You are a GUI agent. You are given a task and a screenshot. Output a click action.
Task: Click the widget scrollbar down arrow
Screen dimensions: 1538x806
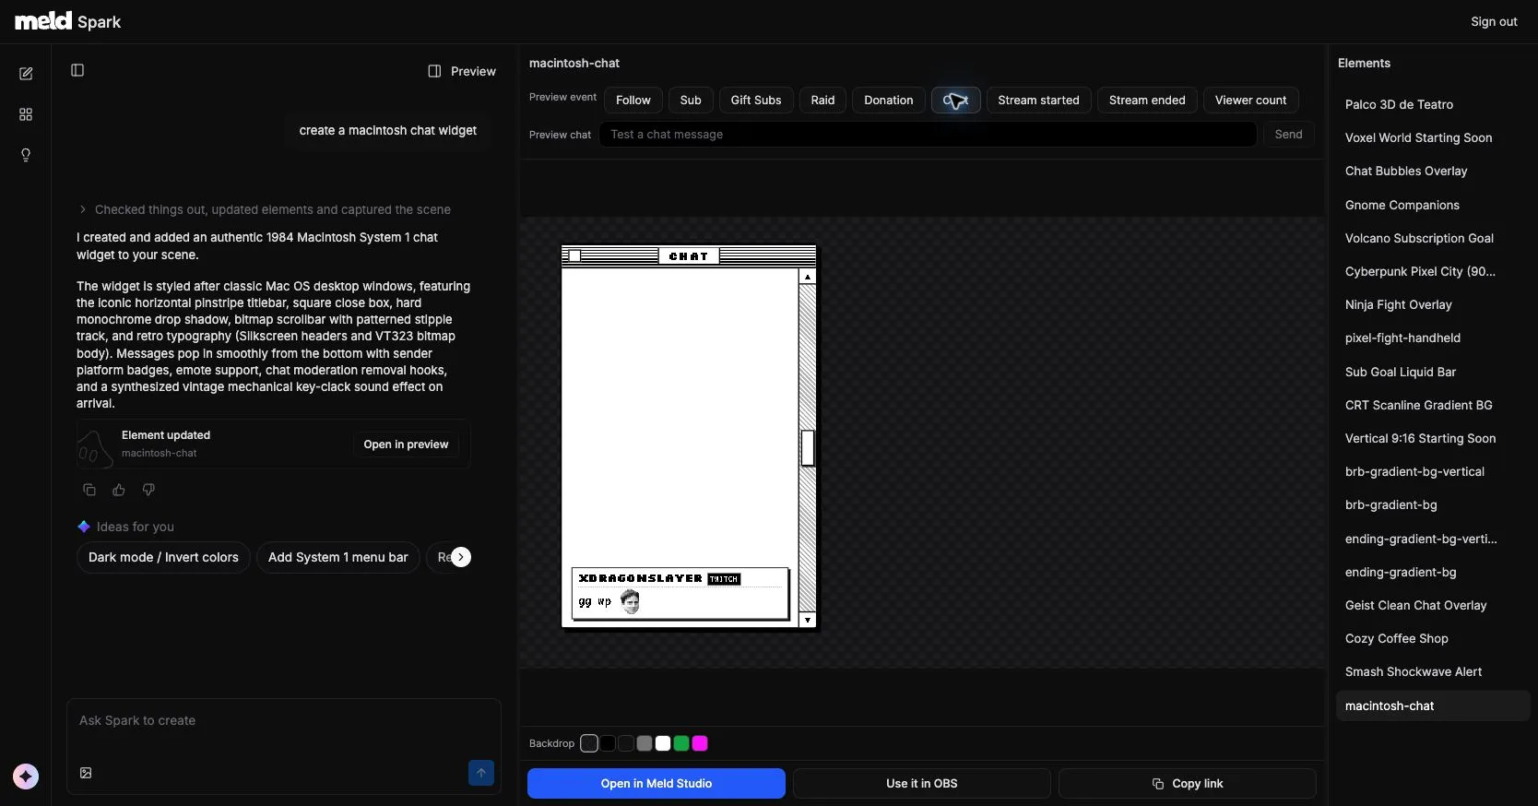(808, 621)
